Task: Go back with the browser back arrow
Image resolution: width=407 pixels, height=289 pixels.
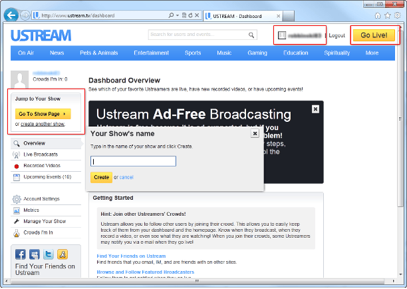Action: [11, 15]
